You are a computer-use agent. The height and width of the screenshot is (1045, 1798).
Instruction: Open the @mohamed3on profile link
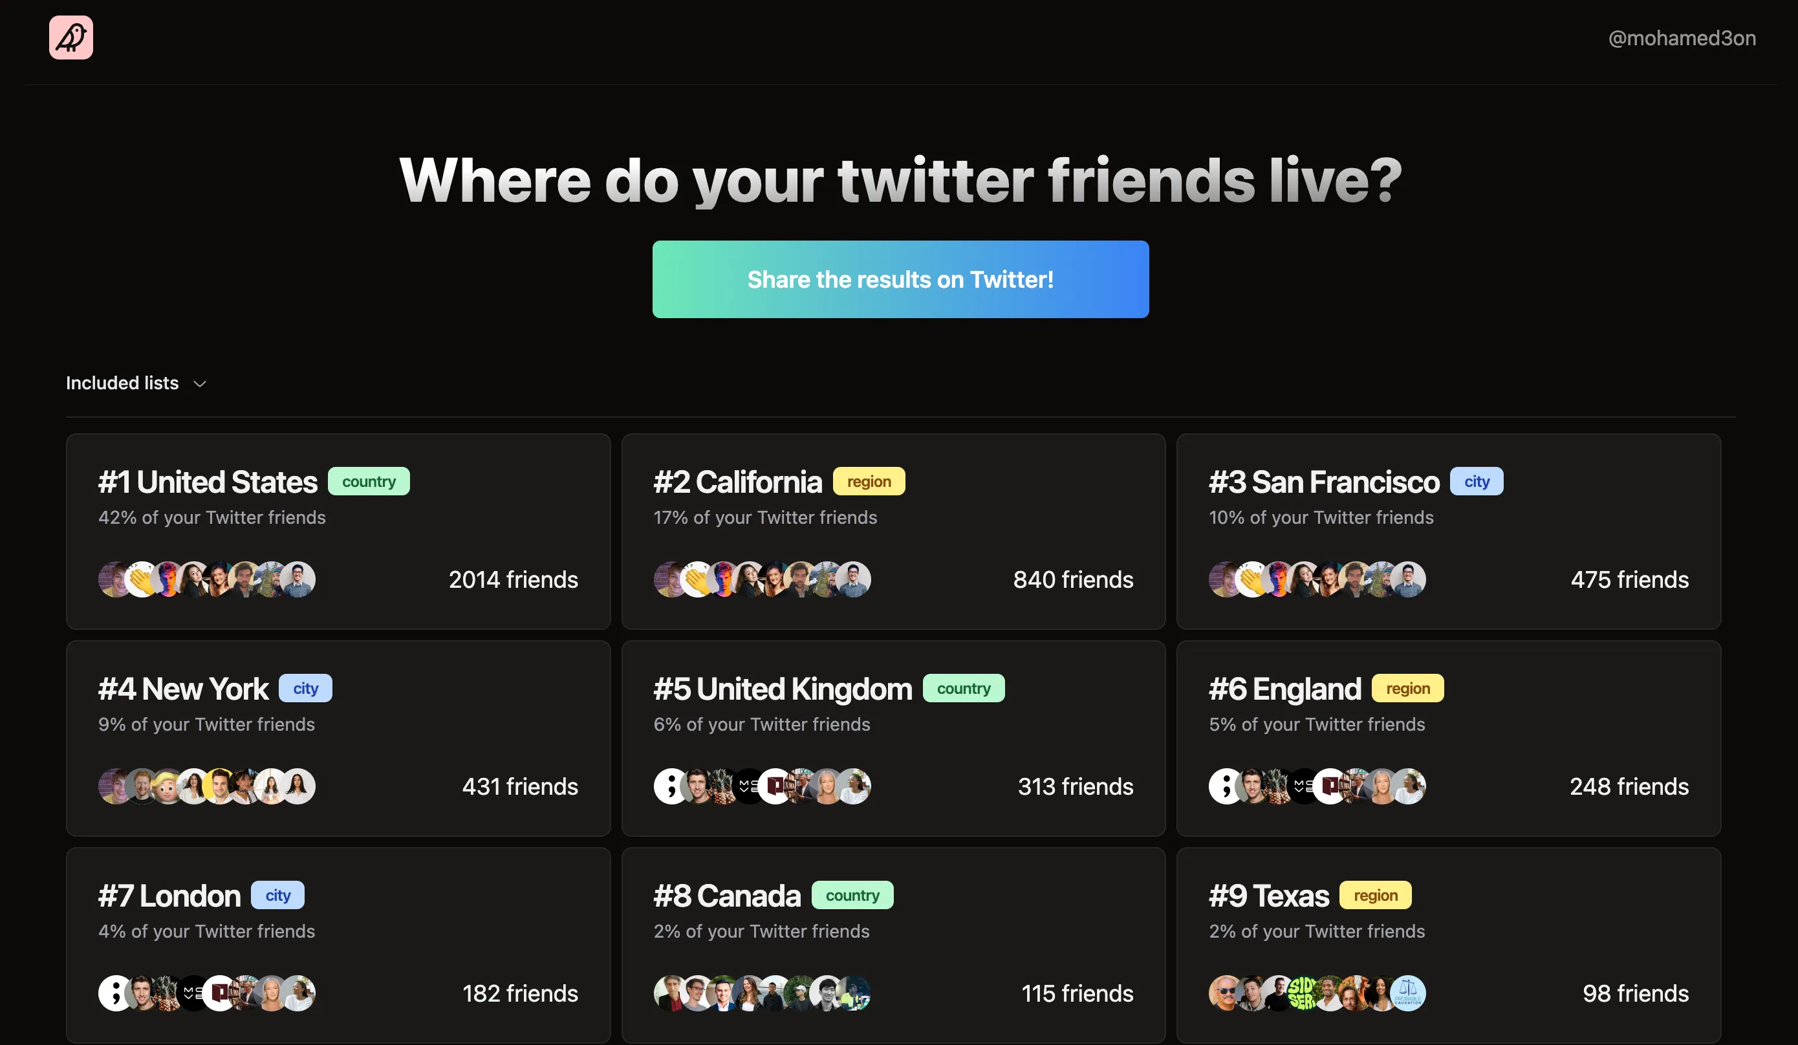1682,37
